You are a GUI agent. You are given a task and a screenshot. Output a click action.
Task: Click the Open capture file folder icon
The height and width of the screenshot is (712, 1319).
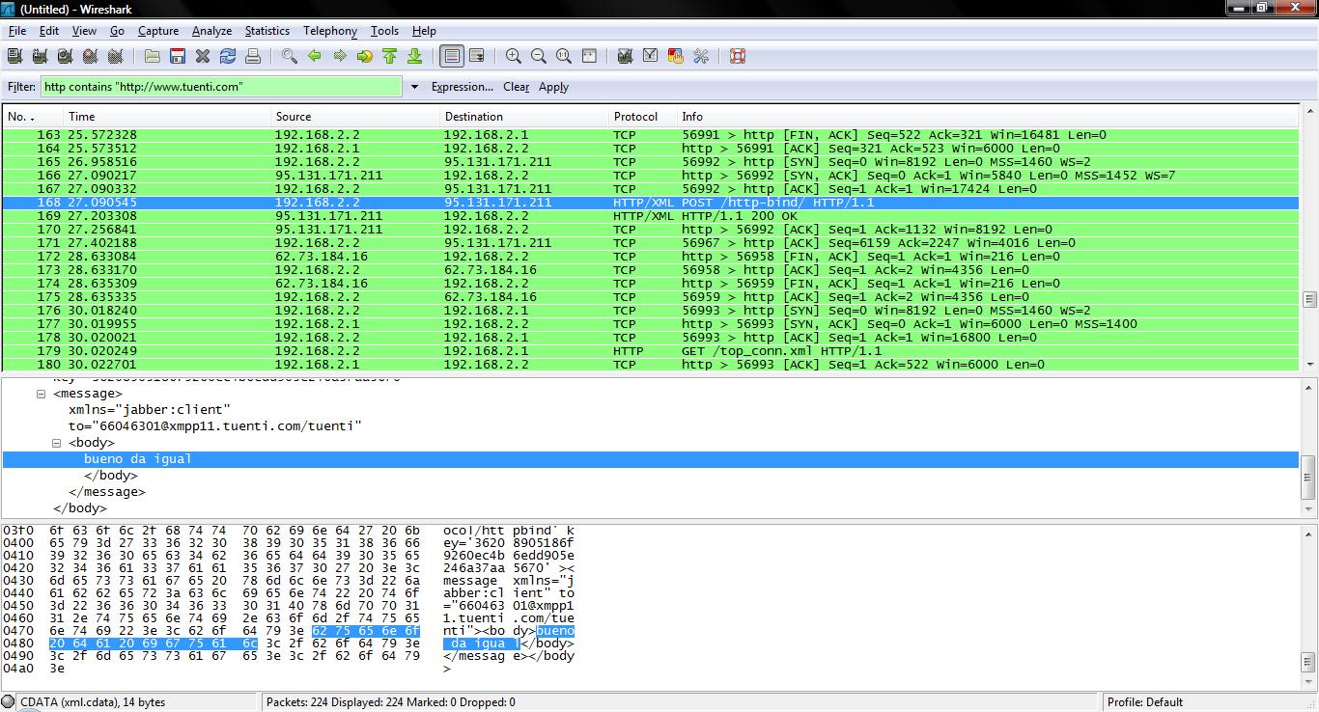(153, 56)
